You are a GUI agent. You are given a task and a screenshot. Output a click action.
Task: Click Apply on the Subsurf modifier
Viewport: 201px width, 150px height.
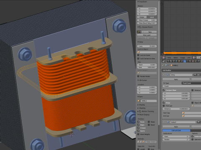point(176,127)
